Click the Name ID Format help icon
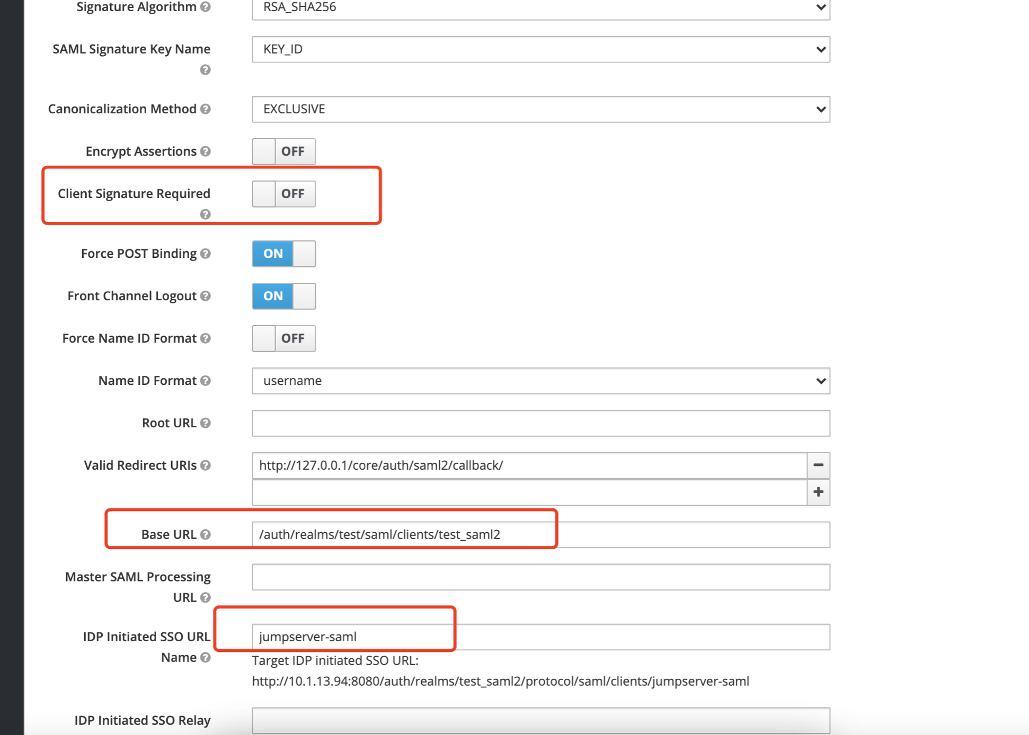 tap(206, 381)
